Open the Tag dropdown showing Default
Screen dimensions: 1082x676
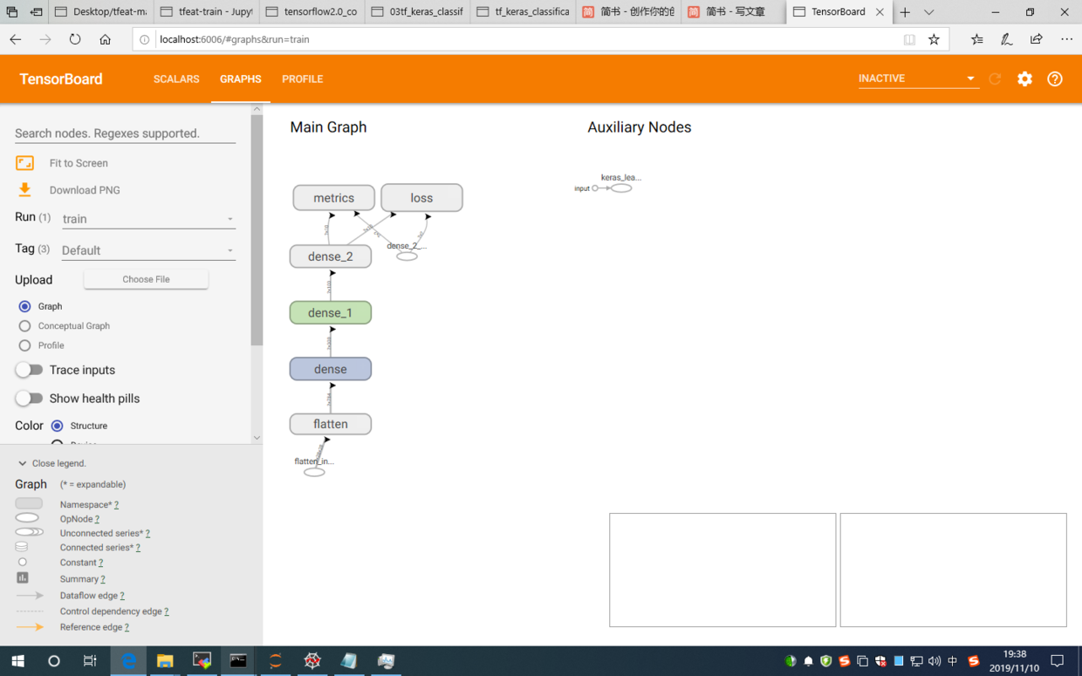click(x=148, y=250)
